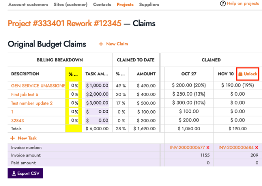Open the First job test 6 task
Screen dimensions: 262x186
[25, 94]
